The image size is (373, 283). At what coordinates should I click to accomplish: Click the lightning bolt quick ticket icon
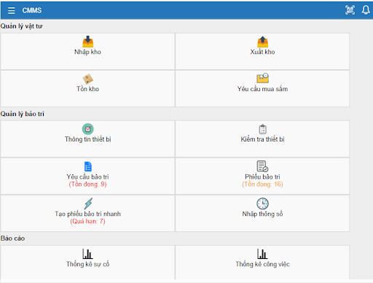click(88, 203)
